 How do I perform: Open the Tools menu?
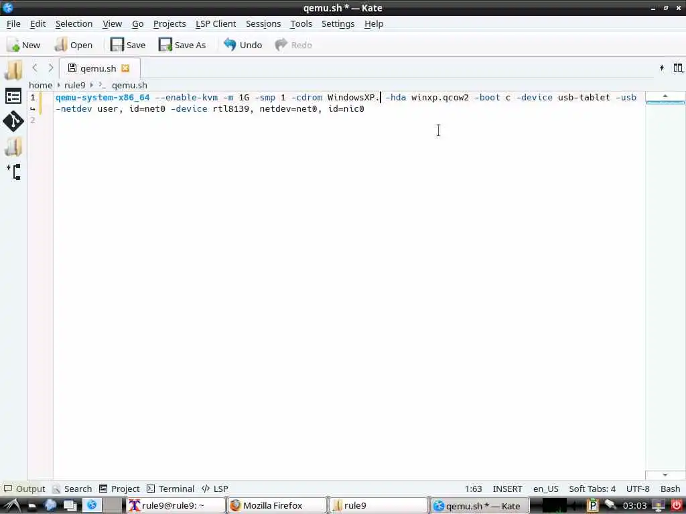(301, 23)
